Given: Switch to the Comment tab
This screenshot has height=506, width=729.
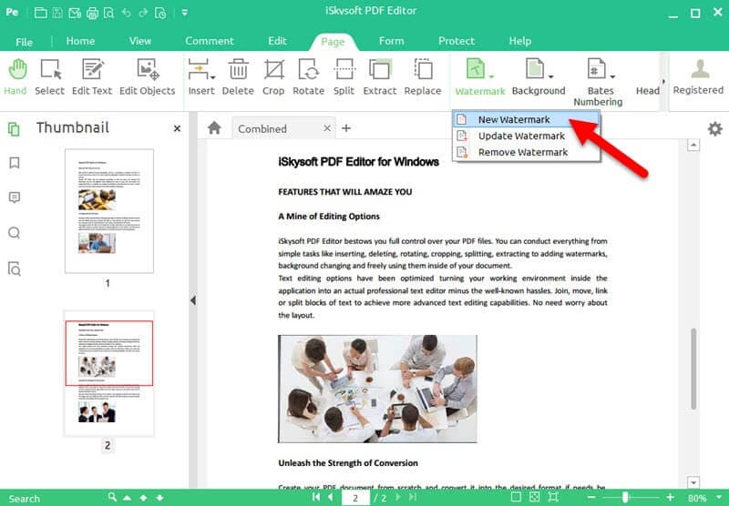Looking at the screenshot, I should pos(210,41).
